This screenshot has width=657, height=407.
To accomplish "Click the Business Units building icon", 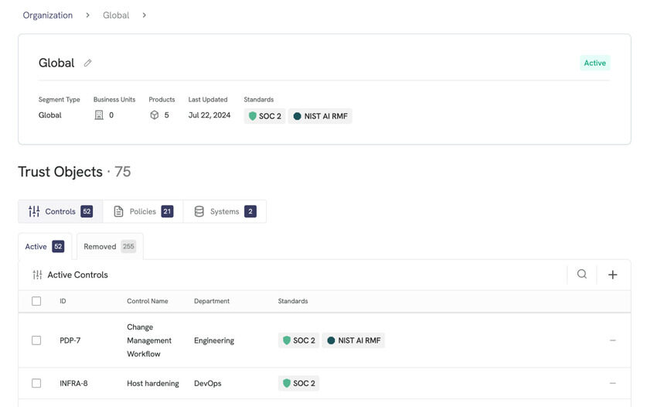I will [x=99, y=115].
